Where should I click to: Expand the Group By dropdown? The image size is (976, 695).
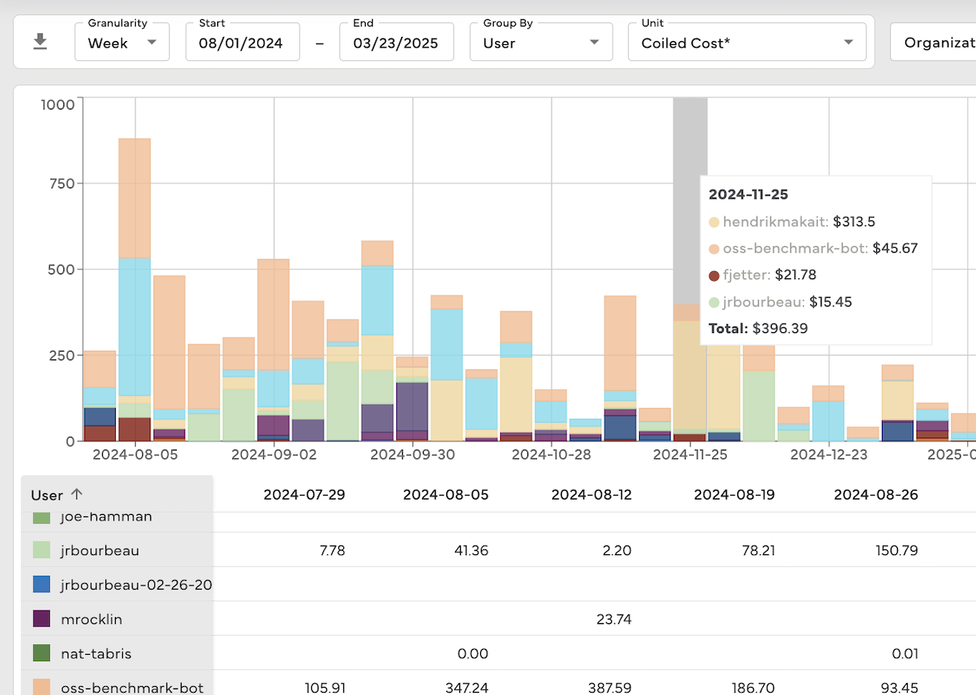541,43
